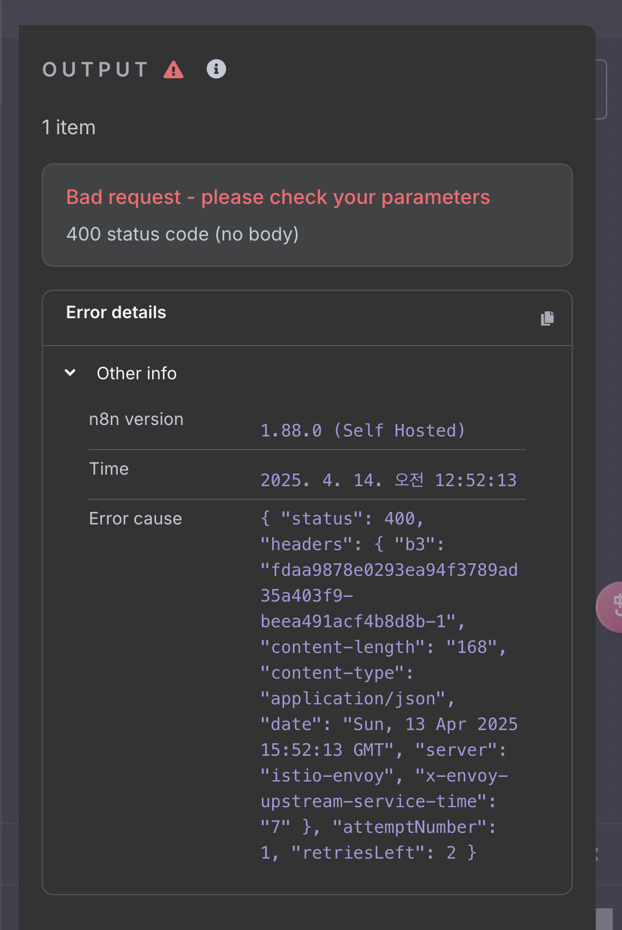The image size is (622, 930).
Task: Click the red warning triangle icon
Action: 174,70
